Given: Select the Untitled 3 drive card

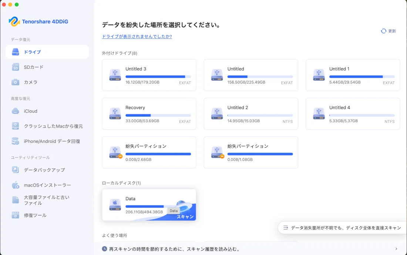Looking at the screenshot, I should tap(149, 75).
